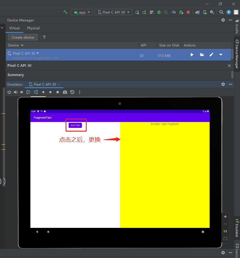Open the SDK Manager icon
240x258 pixels.
[x=212, y=12]
